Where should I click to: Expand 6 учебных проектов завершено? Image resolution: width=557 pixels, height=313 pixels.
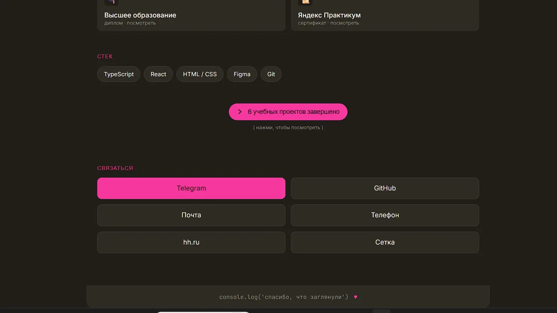[288, 112]
